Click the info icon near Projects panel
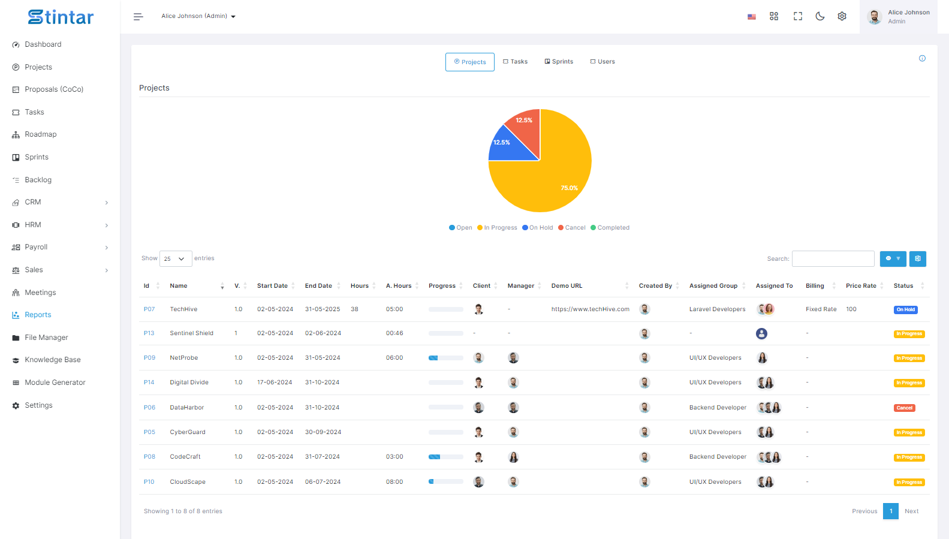Image resolution: width=949 pixels, height=539 pixels. tap(922, 58)
